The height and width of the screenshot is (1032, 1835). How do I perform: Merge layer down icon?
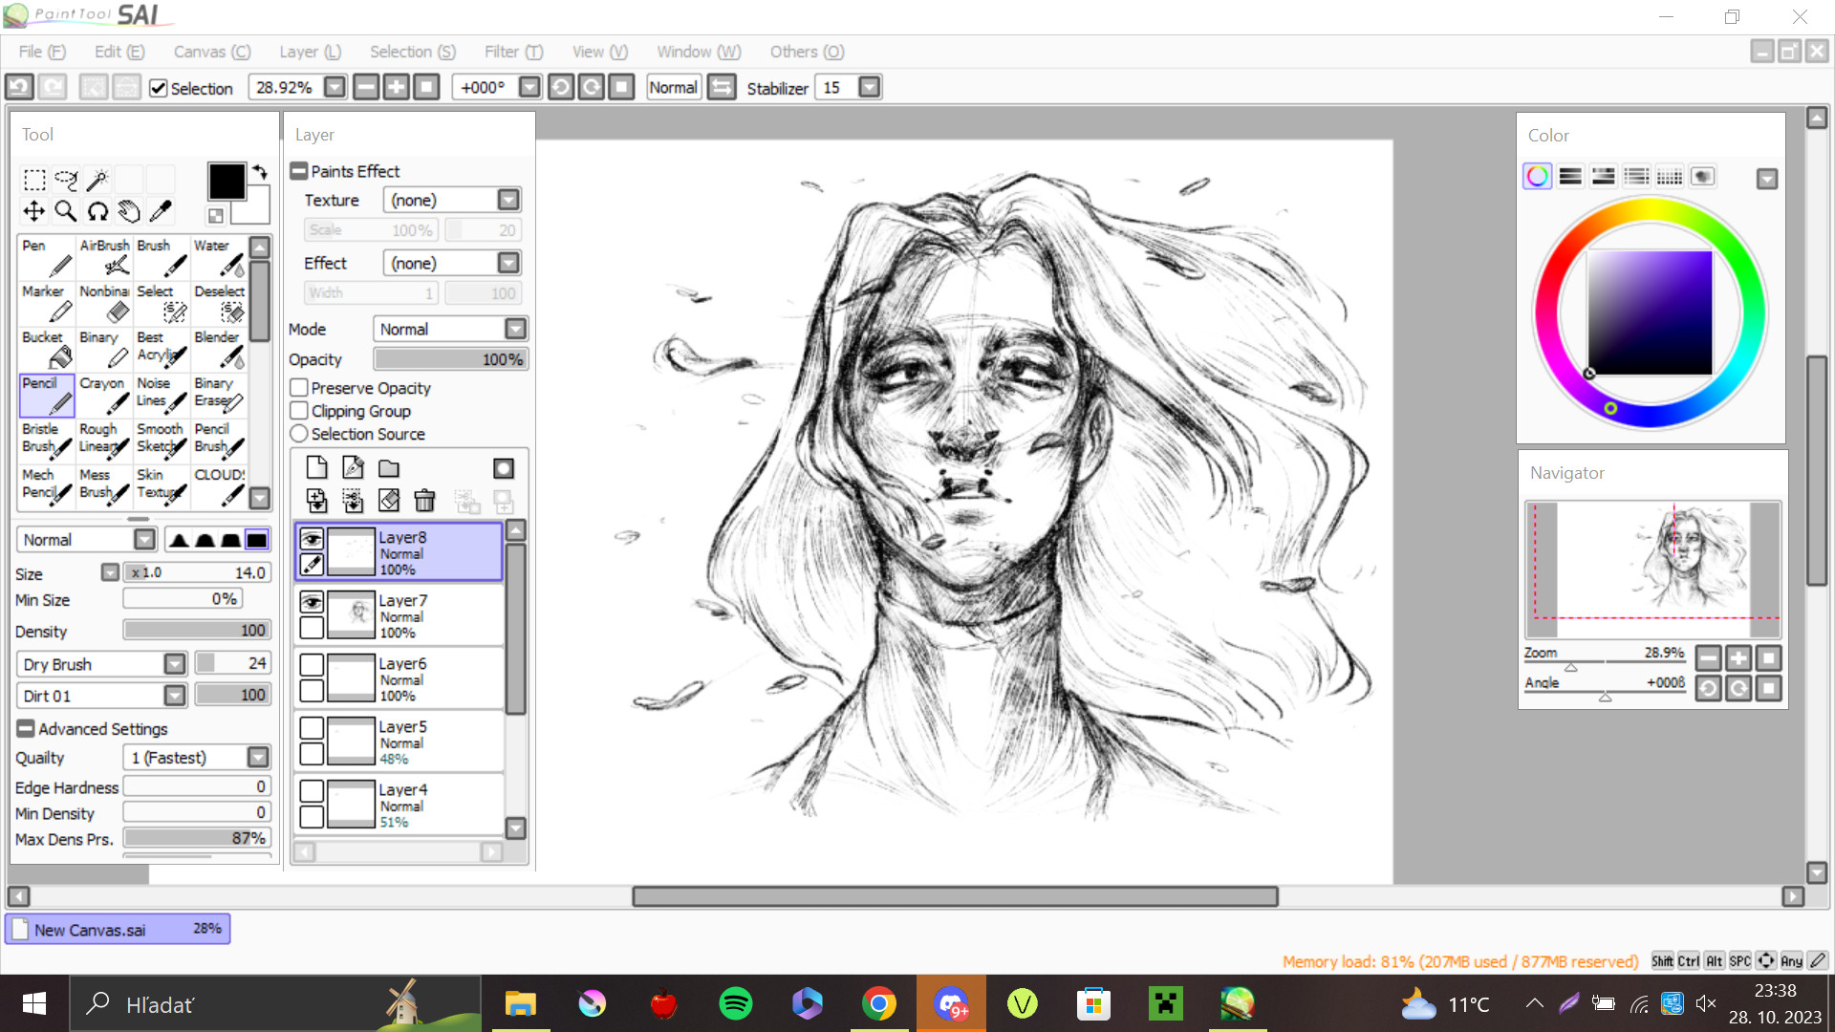(x=316, y=501)
